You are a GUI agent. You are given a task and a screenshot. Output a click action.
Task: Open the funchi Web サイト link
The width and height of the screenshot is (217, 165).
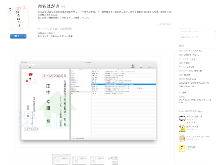[197, 31]
